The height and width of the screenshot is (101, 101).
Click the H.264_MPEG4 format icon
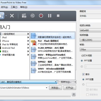click(x=34, y=50)
